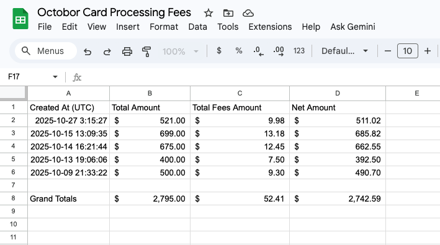Increase font size with plus button
440x245 pixels.
pyautogui.click(x=428, y=51)
